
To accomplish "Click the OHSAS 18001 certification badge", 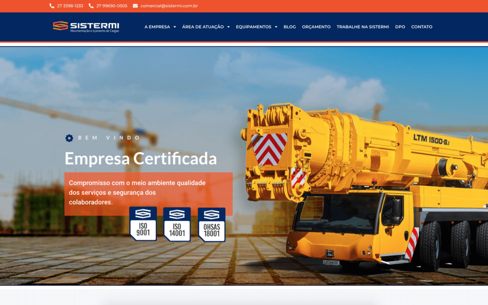I will tap(211, 225).
